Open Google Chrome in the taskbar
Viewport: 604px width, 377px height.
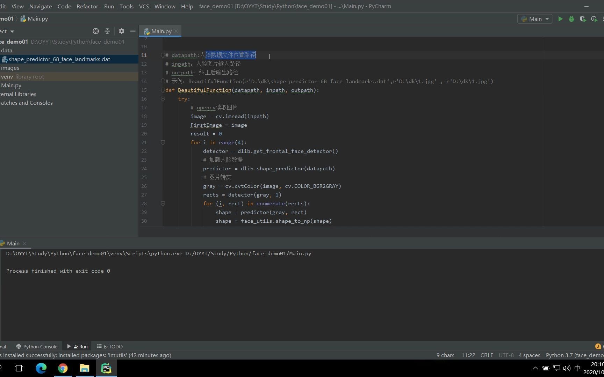pos(63,368)
